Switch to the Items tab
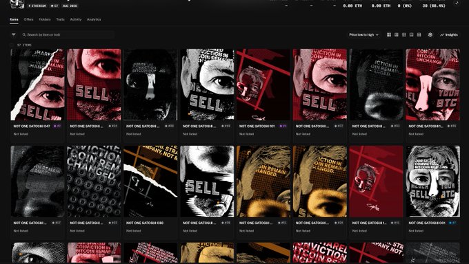The image size is (469, 264). (x=14, y=19)
